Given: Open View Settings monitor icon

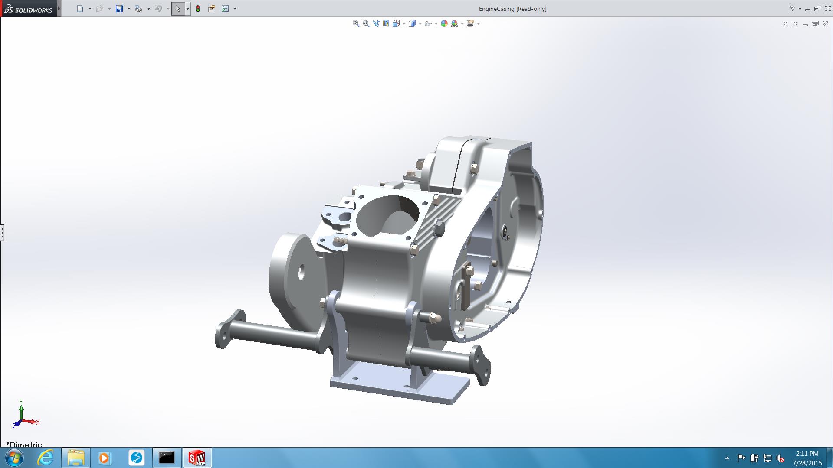Looking at the screenshot, I should click(470, 24).
